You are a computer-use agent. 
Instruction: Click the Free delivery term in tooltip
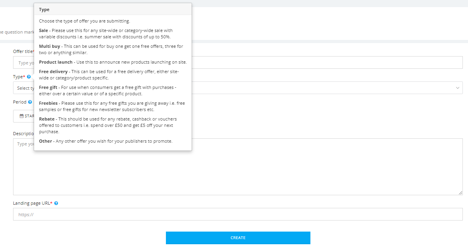click(x=53, y=72)
